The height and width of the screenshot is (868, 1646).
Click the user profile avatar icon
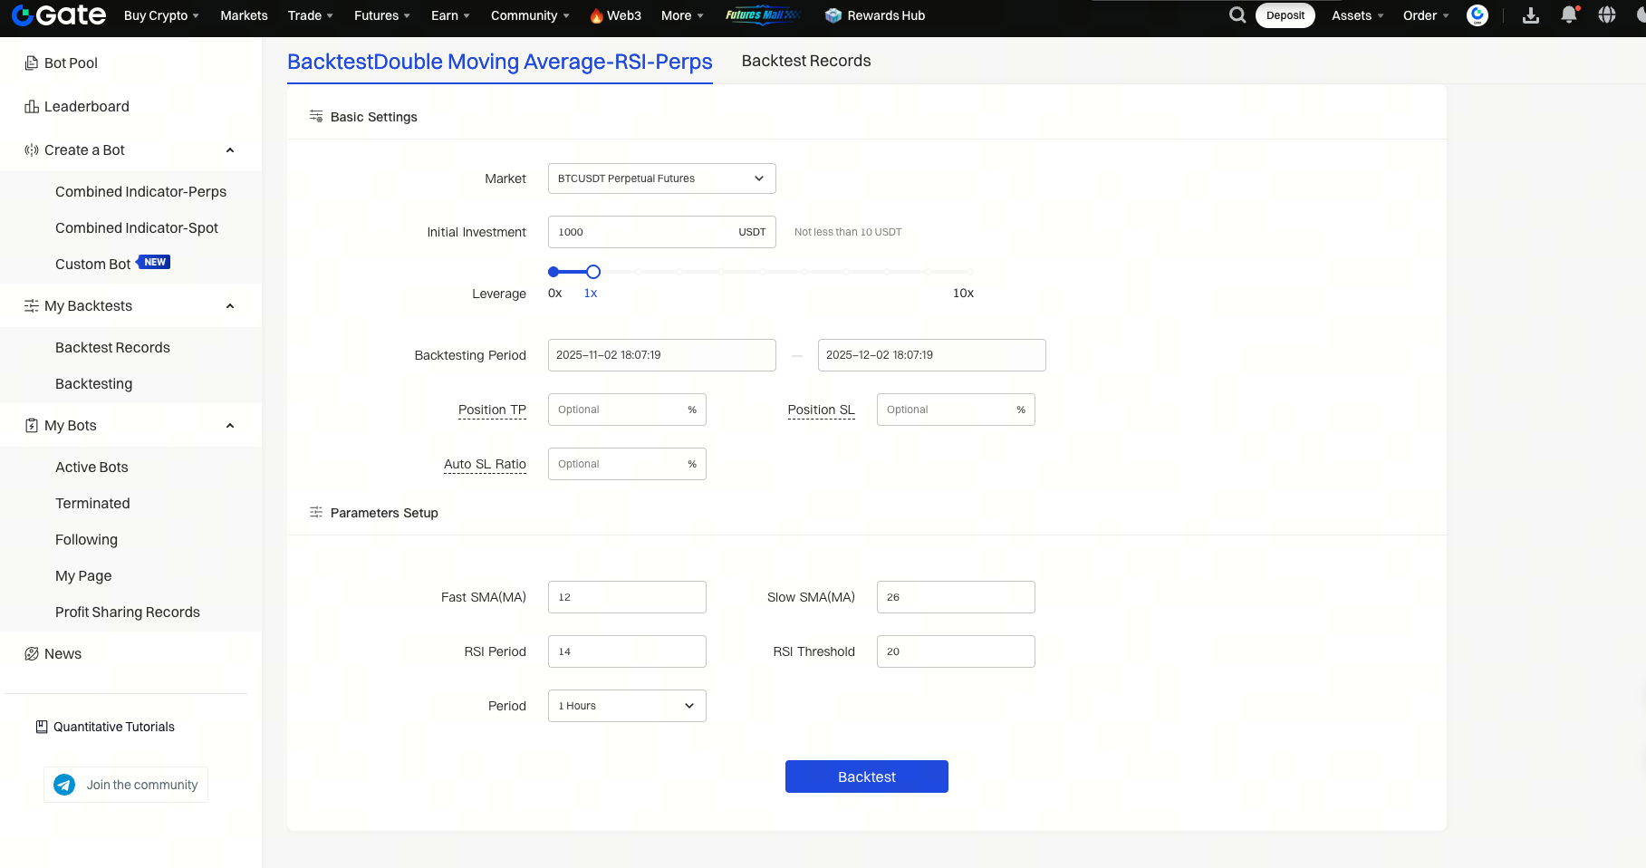coord(1478,15)
